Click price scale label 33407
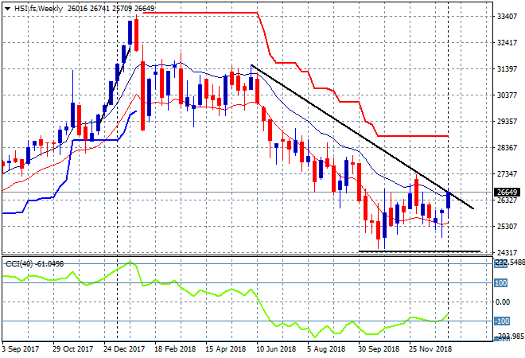The width and height of the screenshot is (525, 358). coord(507,16)
